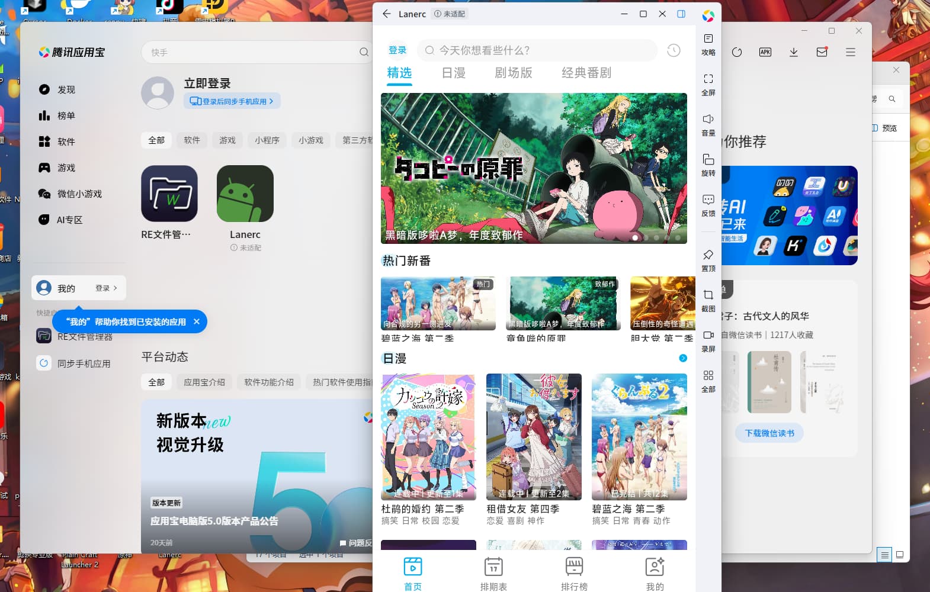Open 租借女友 第四季 poster
The height and width of the screenshot is (592, 930).
coord(534,437)
